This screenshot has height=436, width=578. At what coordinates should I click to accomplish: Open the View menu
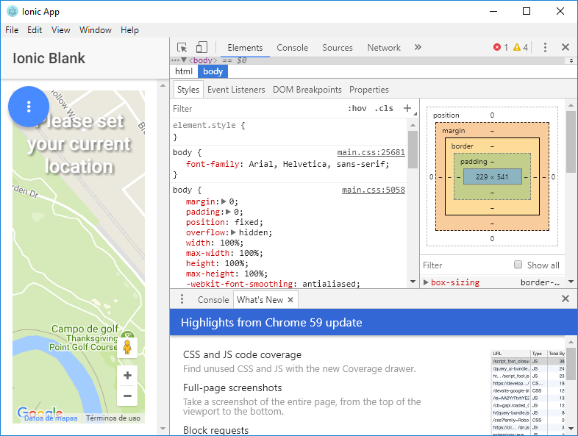click(61, 30)
